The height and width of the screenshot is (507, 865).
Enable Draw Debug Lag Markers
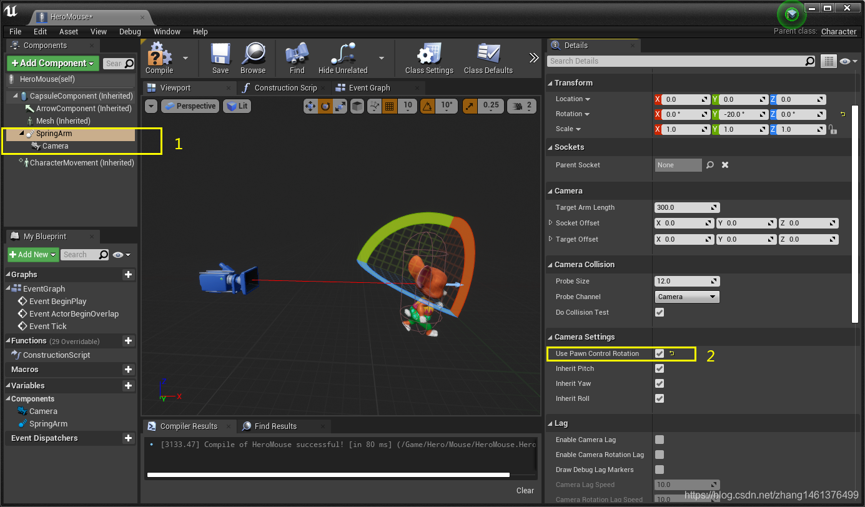tap(660, 470)
